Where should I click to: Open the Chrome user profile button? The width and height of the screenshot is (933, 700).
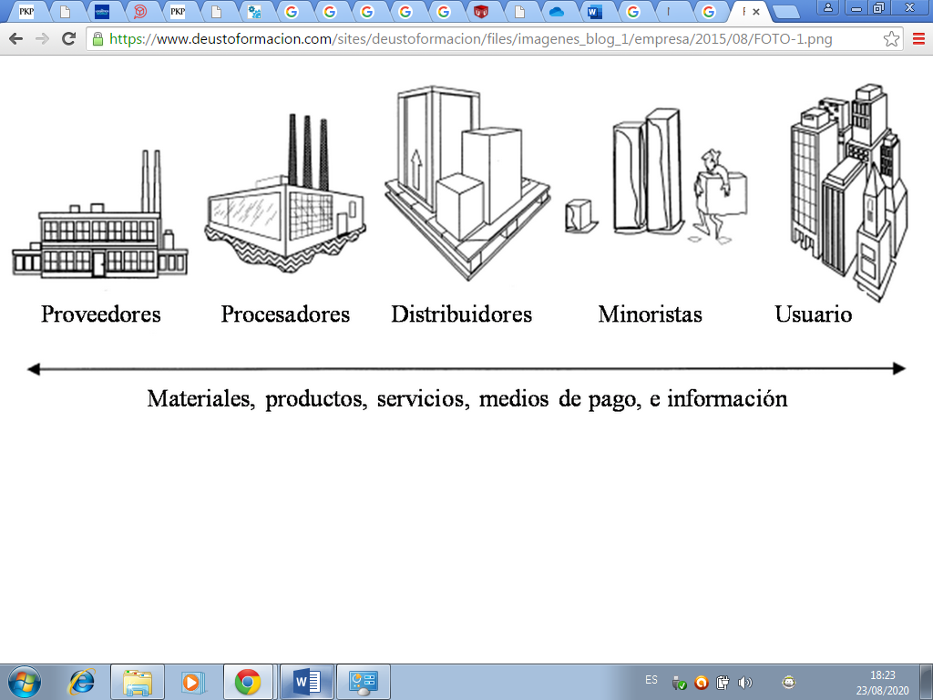[828, 7]
